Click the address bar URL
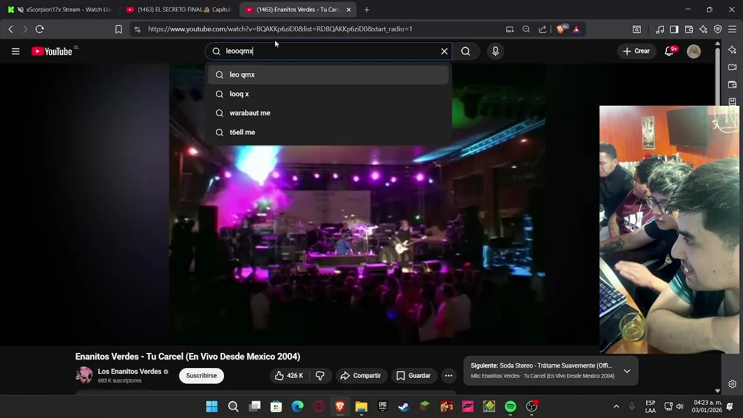The image size is (743, 418). click(x=280, y=29)
